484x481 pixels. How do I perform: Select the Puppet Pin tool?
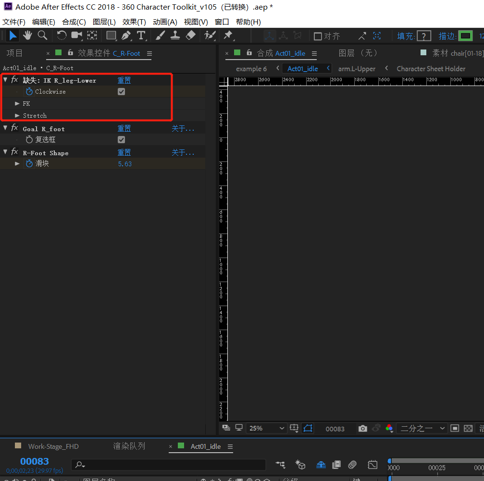point(228,36)
